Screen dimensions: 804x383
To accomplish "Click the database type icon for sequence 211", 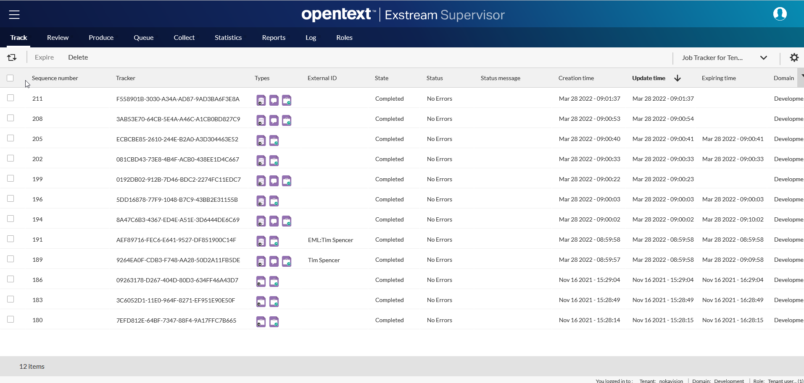I will 261,100.
